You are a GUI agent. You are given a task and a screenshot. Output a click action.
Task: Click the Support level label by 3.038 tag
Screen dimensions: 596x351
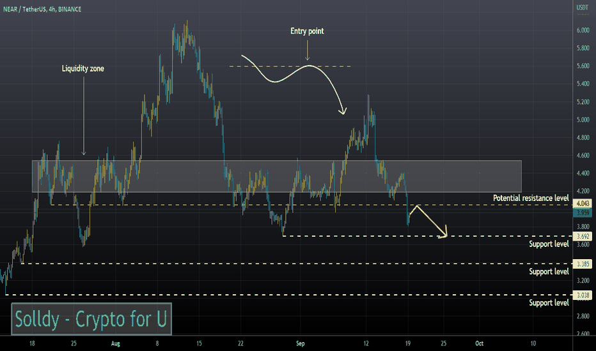tap(549, 302)
